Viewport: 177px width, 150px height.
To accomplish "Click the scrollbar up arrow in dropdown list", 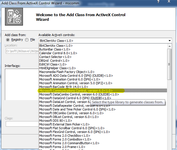I will [x=170, y=46].
